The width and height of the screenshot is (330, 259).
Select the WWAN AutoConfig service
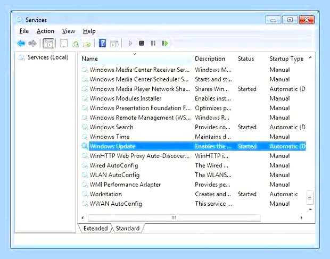[193, 204]
